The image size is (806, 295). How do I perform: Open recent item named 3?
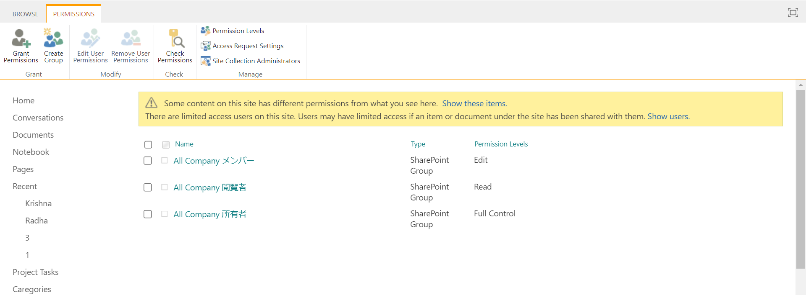click(27, 238)
